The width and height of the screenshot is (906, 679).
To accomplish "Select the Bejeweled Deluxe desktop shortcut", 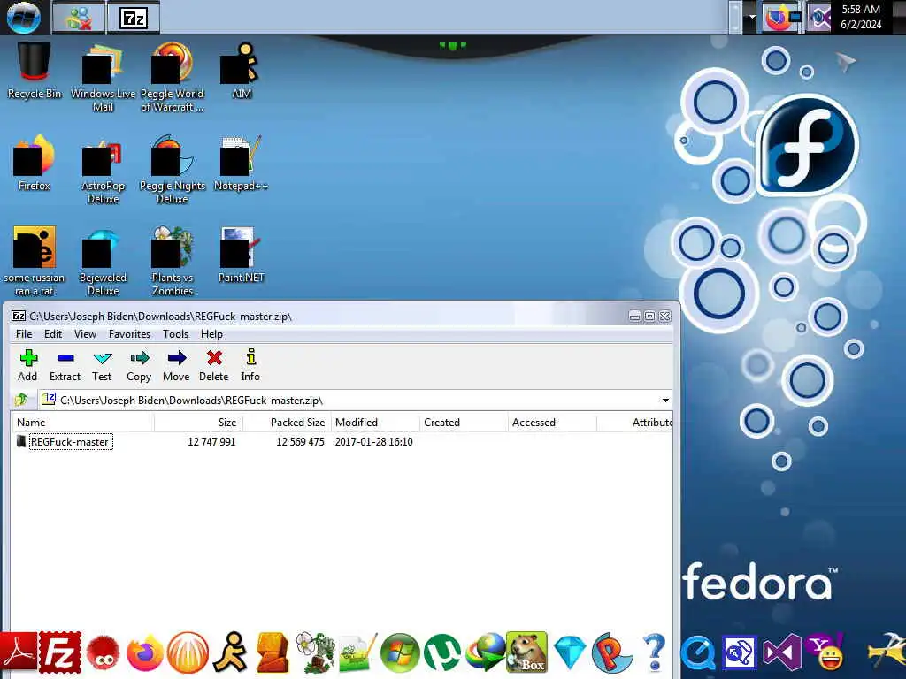I will (x=103, y=261).
